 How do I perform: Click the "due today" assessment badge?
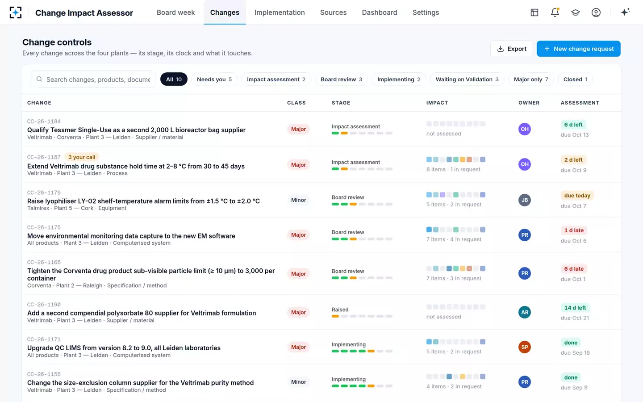(x=577, y=196)
